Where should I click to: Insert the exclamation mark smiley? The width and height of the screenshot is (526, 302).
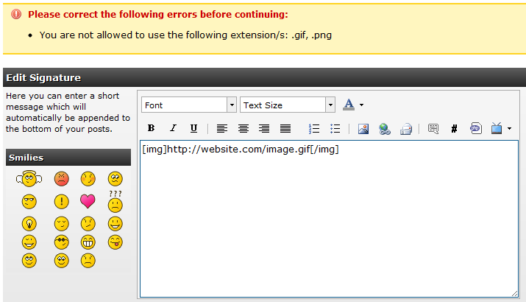tap(61, 202)
